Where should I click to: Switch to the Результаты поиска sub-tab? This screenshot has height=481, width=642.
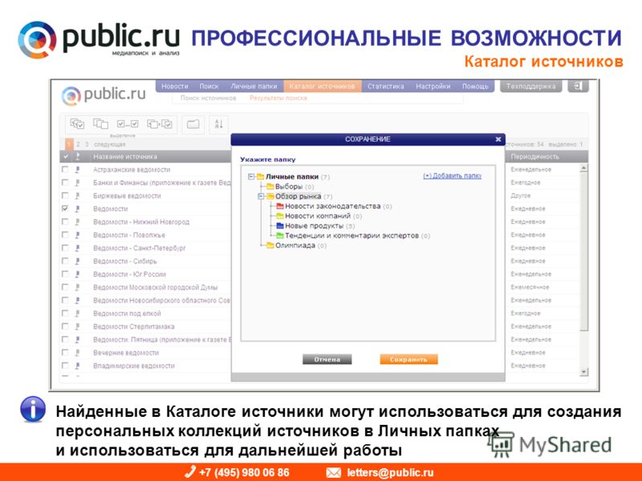click(x=278, y=98)
